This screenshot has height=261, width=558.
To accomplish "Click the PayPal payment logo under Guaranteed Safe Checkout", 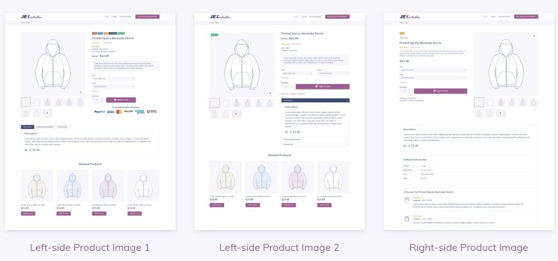I will pos(99,112).
